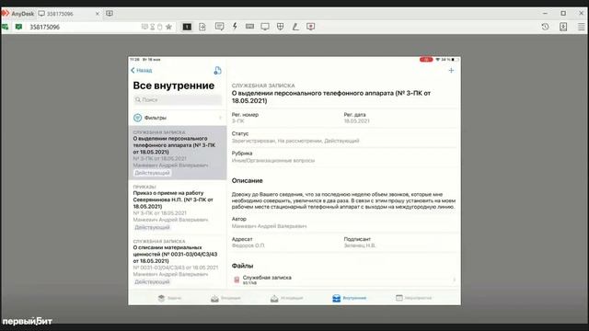Click the green connection status icon
Screen dimensions: 589x331
coord(18,27)
